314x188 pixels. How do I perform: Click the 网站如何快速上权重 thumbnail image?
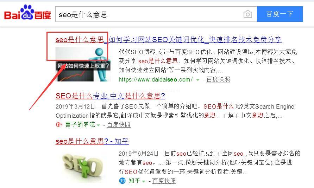[x=83, y=64]
